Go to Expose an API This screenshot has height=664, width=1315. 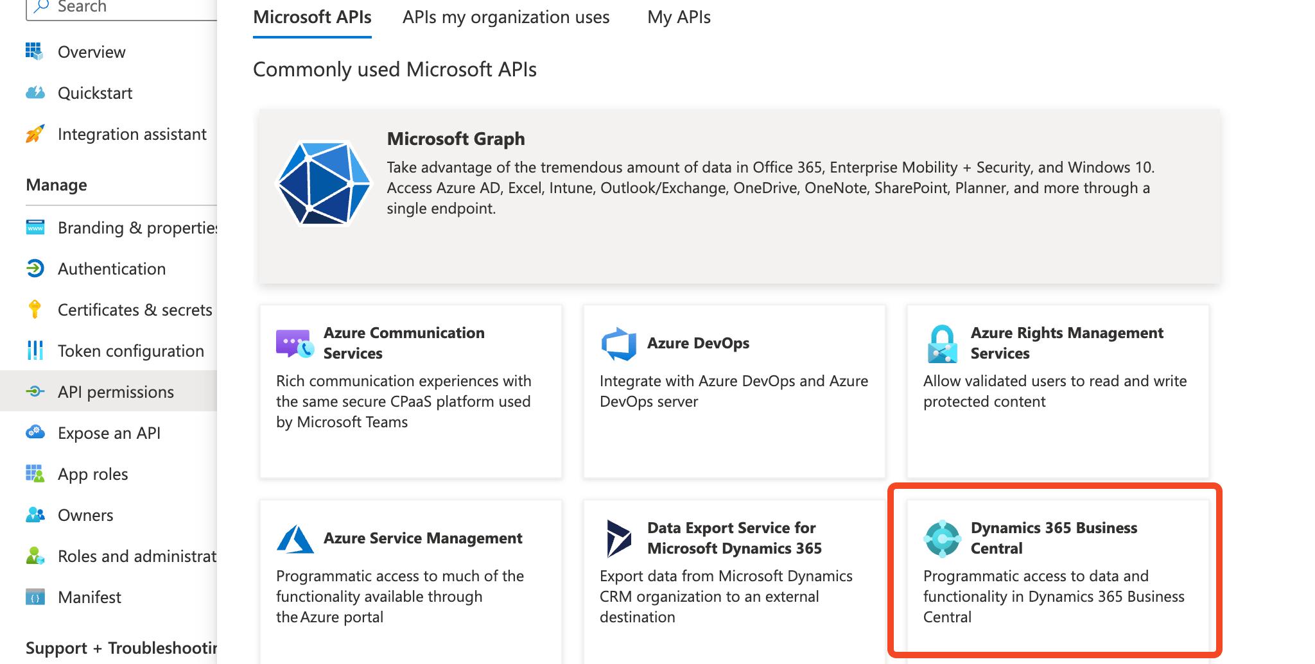(109, 433)
